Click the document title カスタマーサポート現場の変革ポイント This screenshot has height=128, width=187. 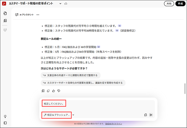[31, 3]
